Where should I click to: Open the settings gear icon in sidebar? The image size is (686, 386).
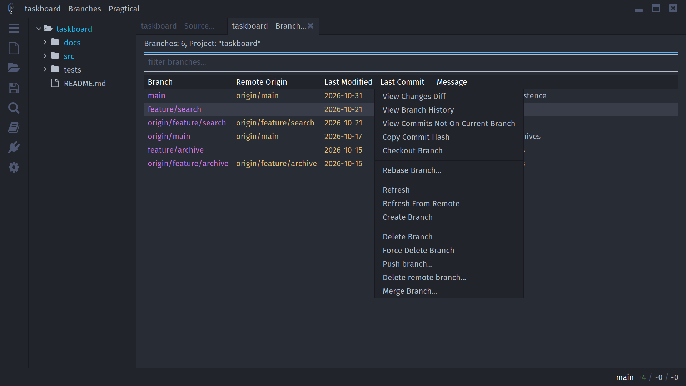[x=14, y=167]
